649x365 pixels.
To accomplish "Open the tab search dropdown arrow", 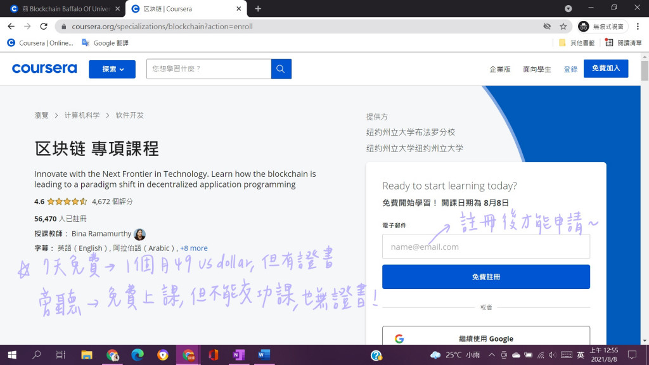I will [x=569, y=9].
